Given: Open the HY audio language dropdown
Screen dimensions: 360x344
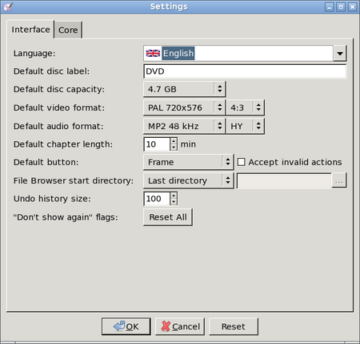Looking at the screenshot, I should coord(245,126).
